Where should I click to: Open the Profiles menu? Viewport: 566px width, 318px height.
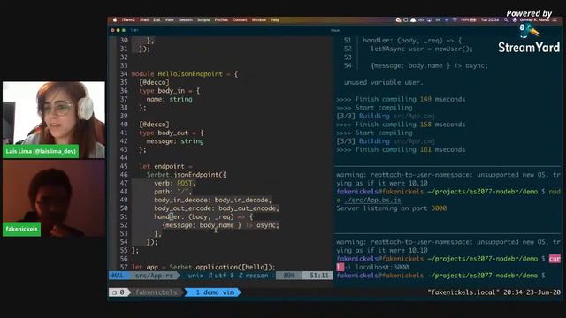[221, 19]
